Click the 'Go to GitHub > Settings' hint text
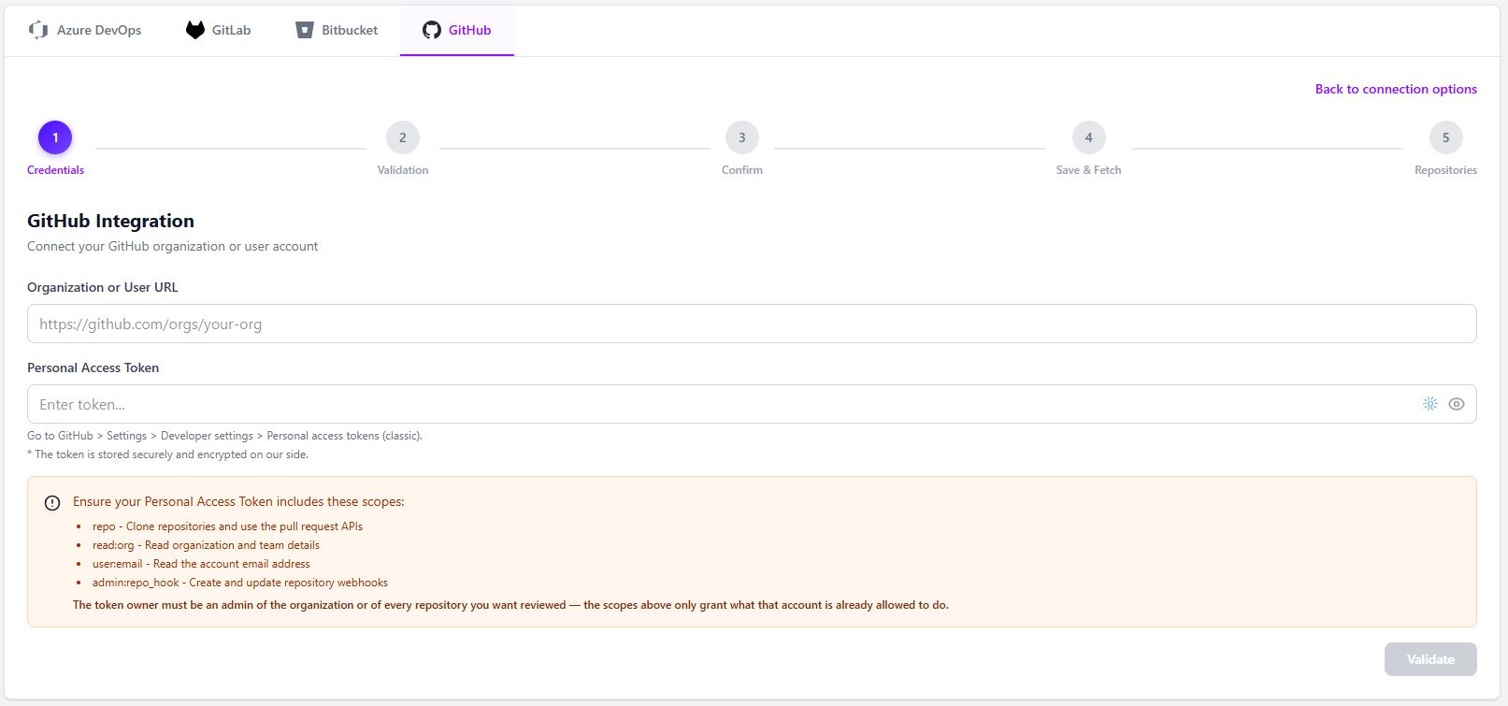Viewport: 1508px width, 706px height. (224, 436)
